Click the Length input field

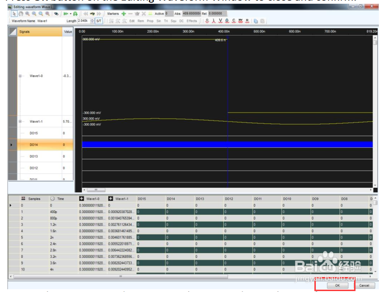[x=84, y=21]
